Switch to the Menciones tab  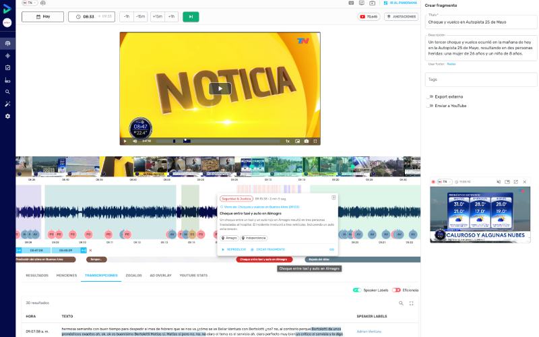tap(66, 276)
